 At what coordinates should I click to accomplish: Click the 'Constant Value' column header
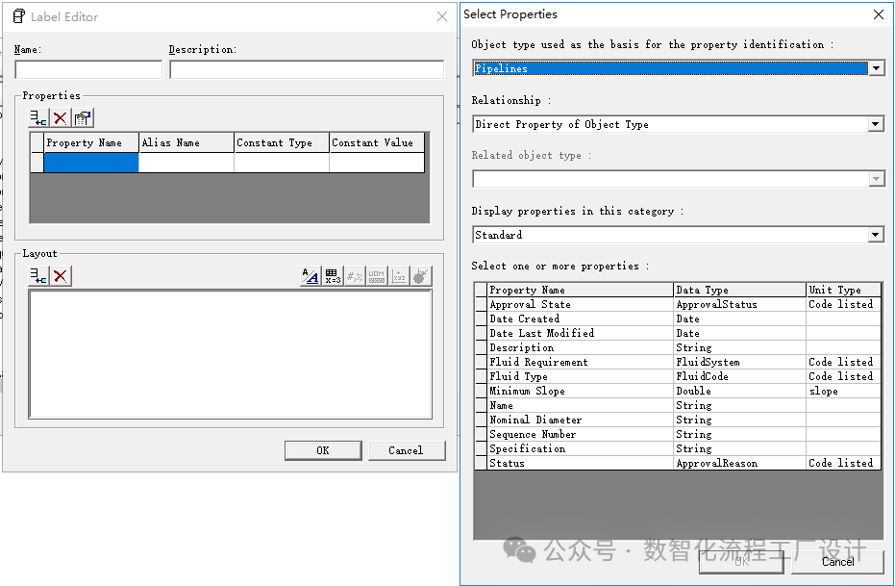[x=377, y=142]
